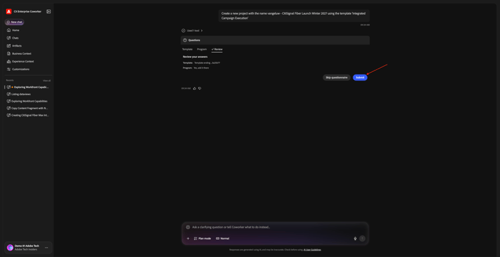Click View all recents link

(x=47, y=81)
